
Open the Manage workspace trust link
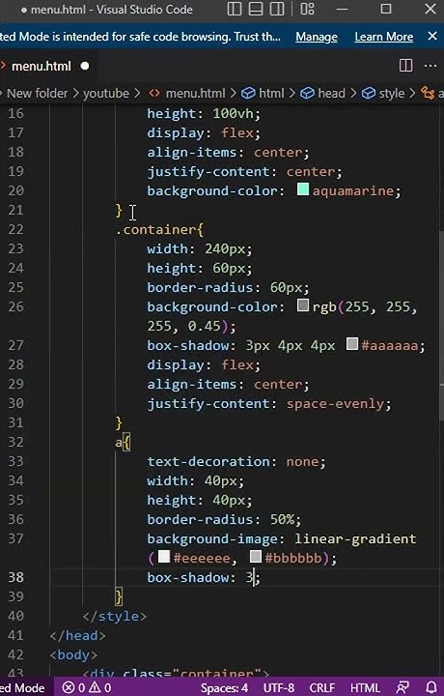click(317, 37)
